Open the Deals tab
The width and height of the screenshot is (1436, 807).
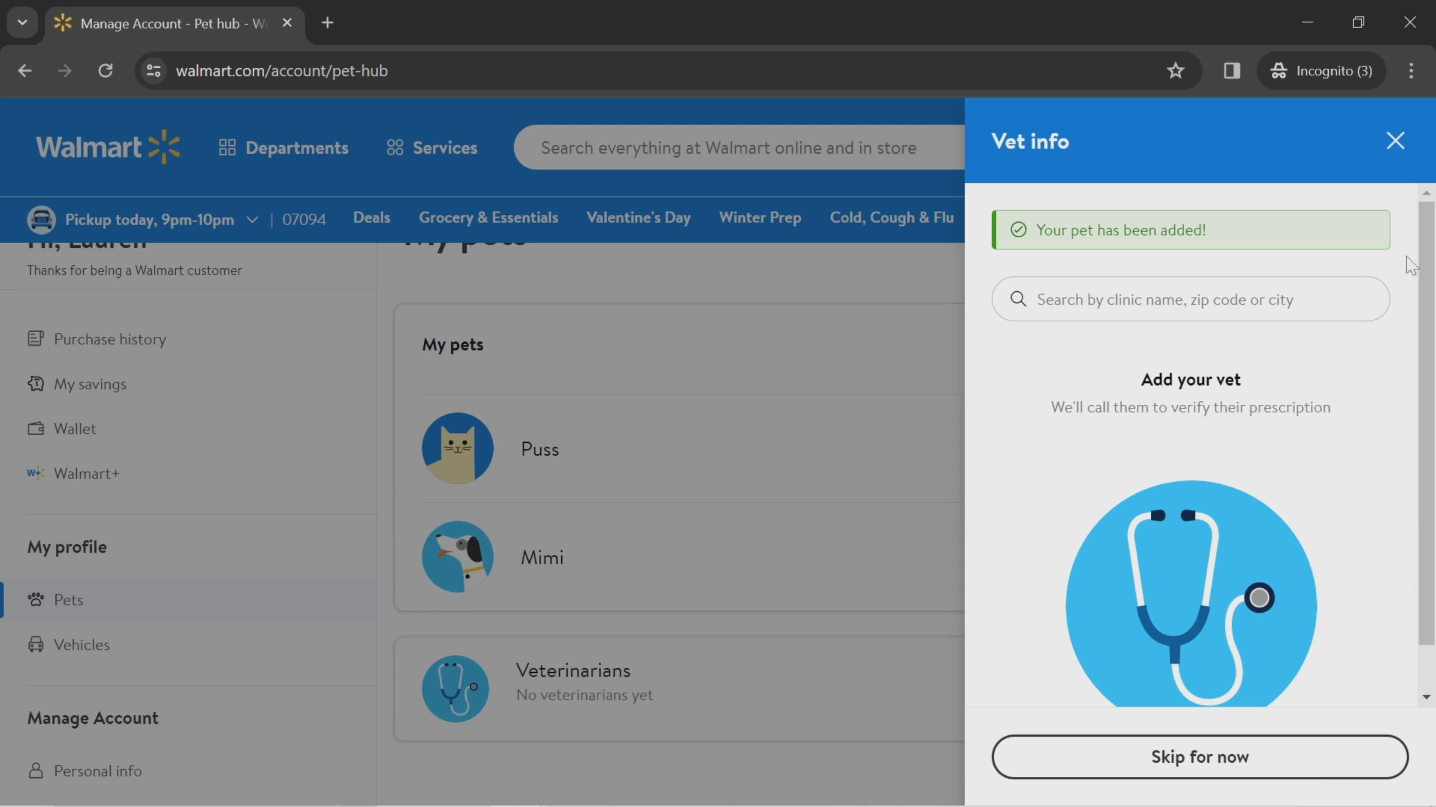click(371, 218)
